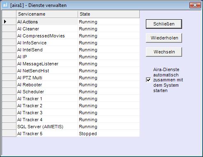
Task: Click the Wiederholen button
Action: pos(164,38)
